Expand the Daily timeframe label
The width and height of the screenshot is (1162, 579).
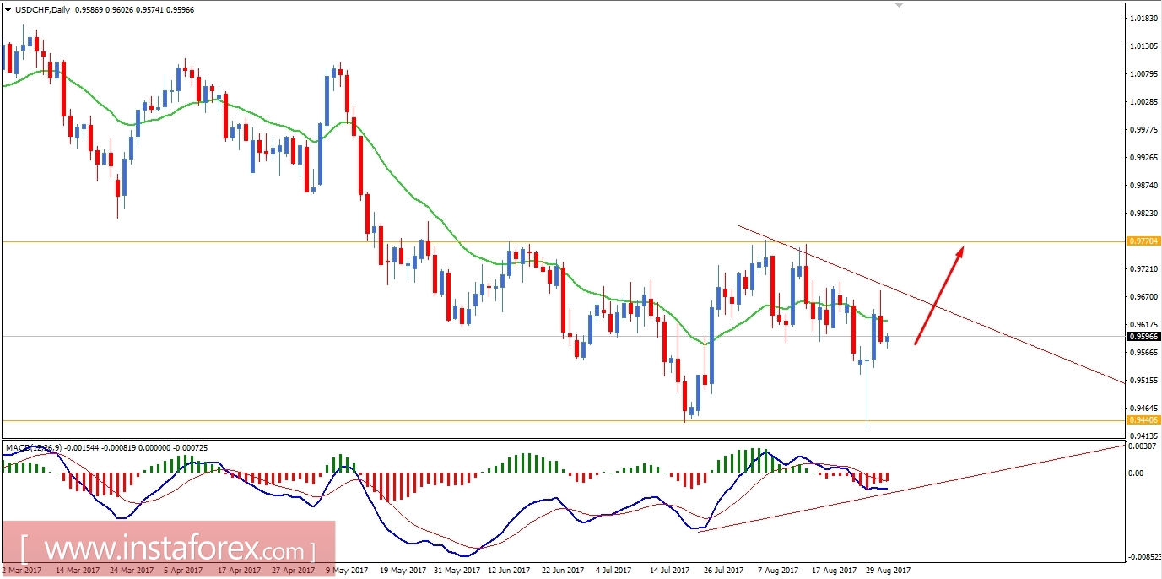62,11
